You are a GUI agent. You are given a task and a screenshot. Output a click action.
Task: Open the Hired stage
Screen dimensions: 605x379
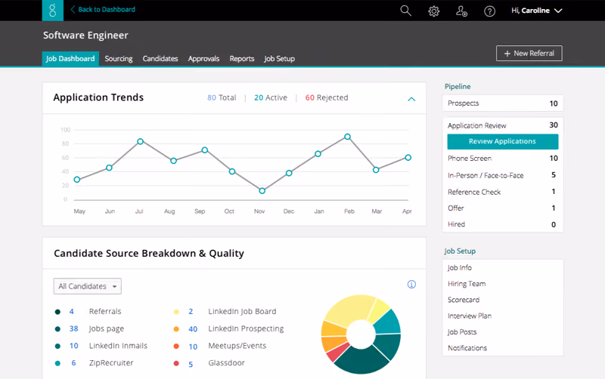point(503,224)
